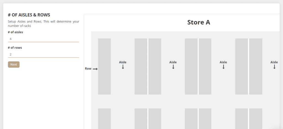Select the rack just right of the first aisle, lower row
The width and height of the screenshot is (283, 129).
point(141,119)
